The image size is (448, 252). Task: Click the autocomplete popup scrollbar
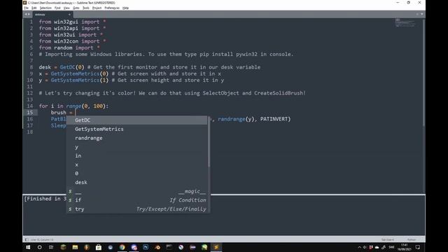click(x=209, y=141)
